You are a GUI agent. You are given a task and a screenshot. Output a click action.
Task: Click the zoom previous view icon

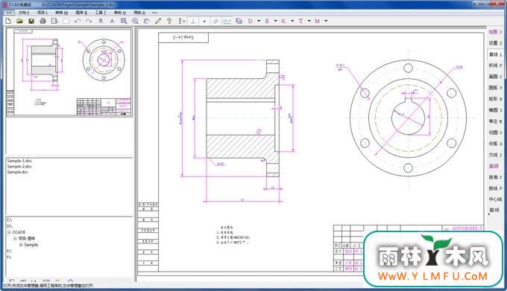click(x=146, y=21)
